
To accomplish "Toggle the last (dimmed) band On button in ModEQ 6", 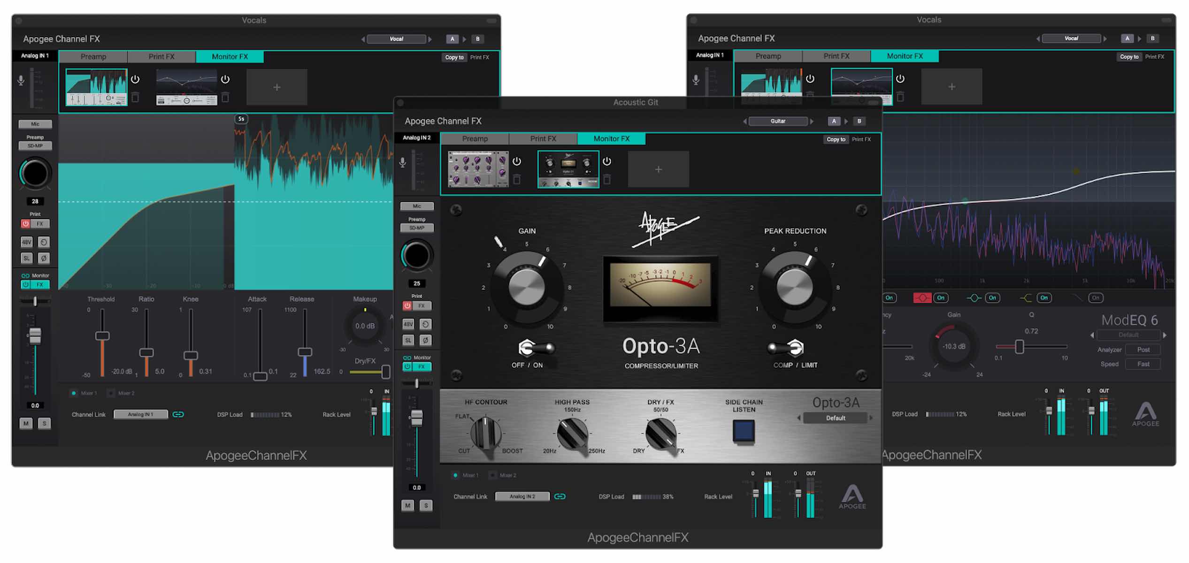I will point(1096,298).
